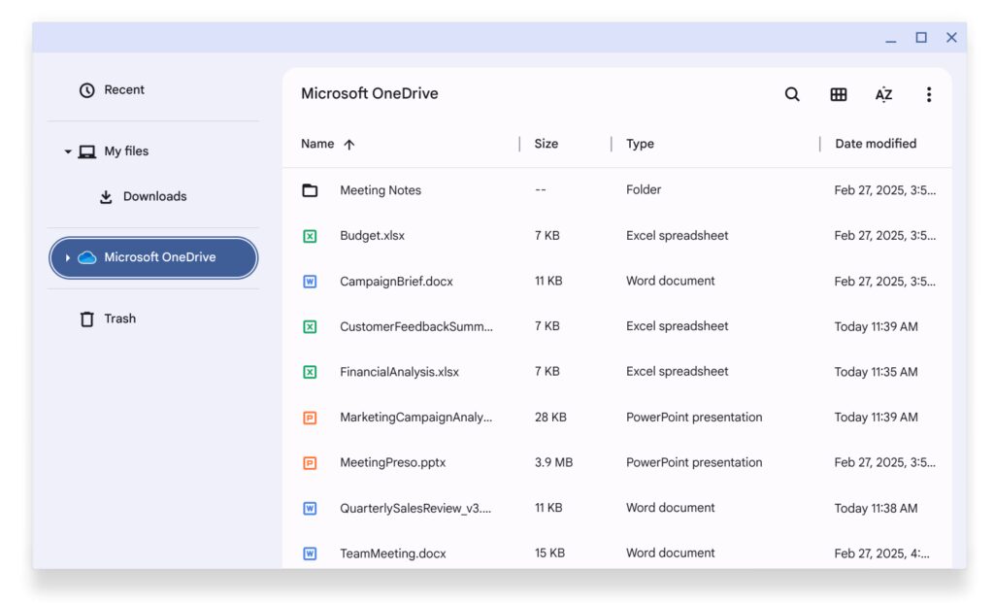Open FinancialAnalysis.xlsx spreadsheet
The height and width of the screenshot is (603, 994).
click(x=399, y=371)
